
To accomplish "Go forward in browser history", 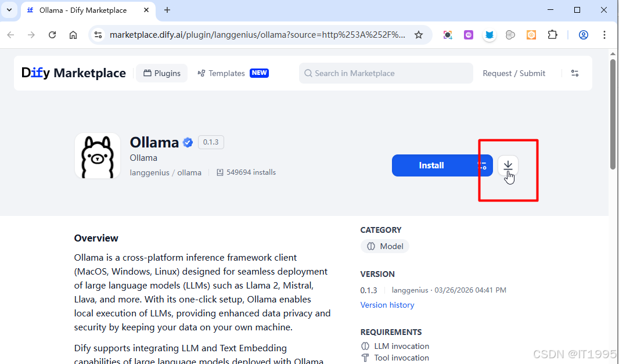I will (x=31, y=35).
